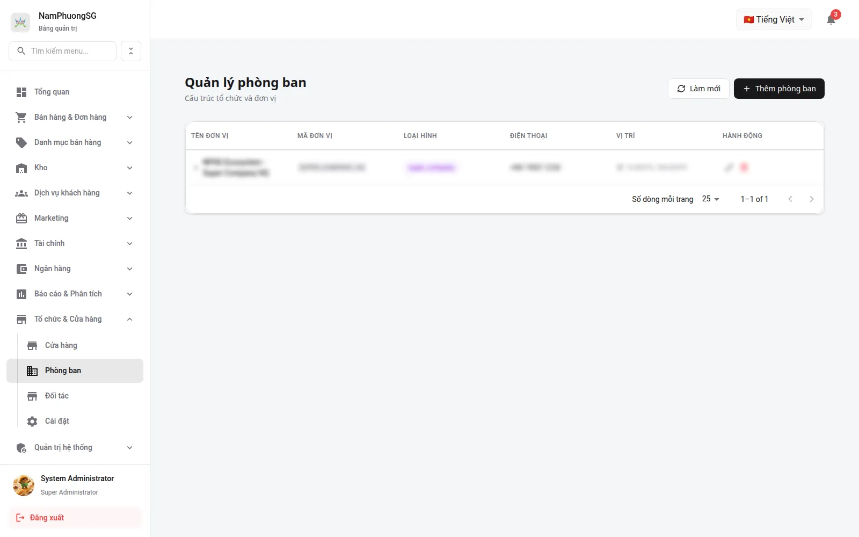Click the collapse menu toggle beside search
Image resolution: width=859 pixels, height=537 pixels.
(131, 51)
